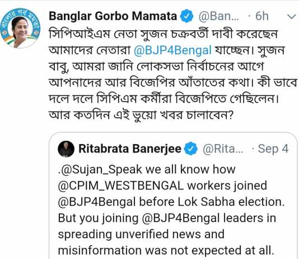Click the Banglar Gorbo Mamata display name

113,16
